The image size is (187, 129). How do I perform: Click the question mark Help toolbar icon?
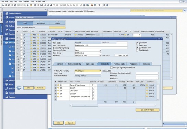99,5
